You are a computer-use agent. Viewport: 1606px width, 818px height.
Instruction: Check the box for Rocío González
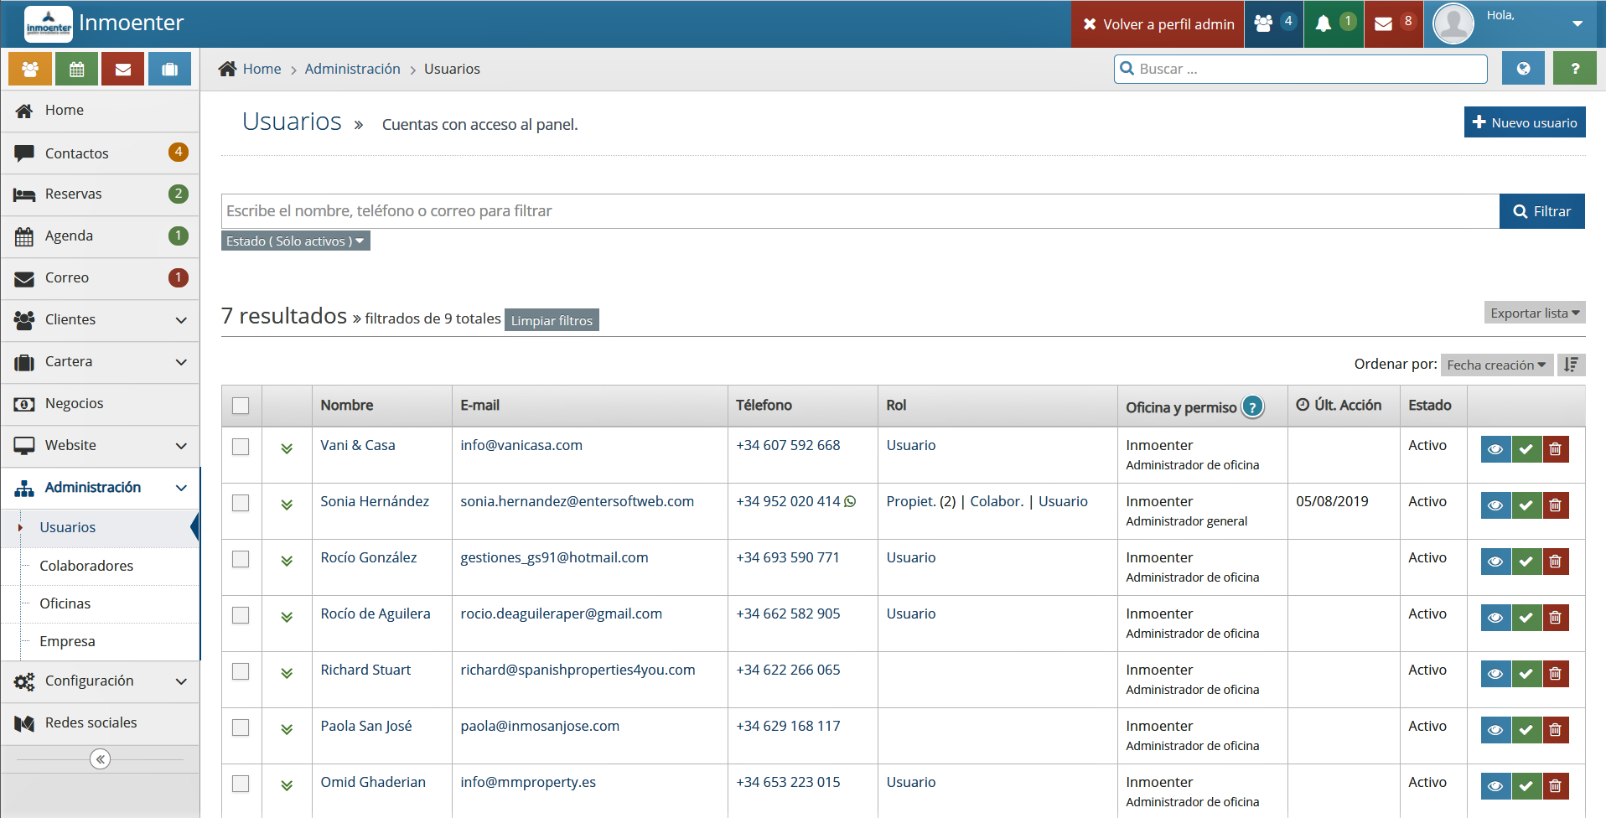pyautogui.click(x=241, y=559)
